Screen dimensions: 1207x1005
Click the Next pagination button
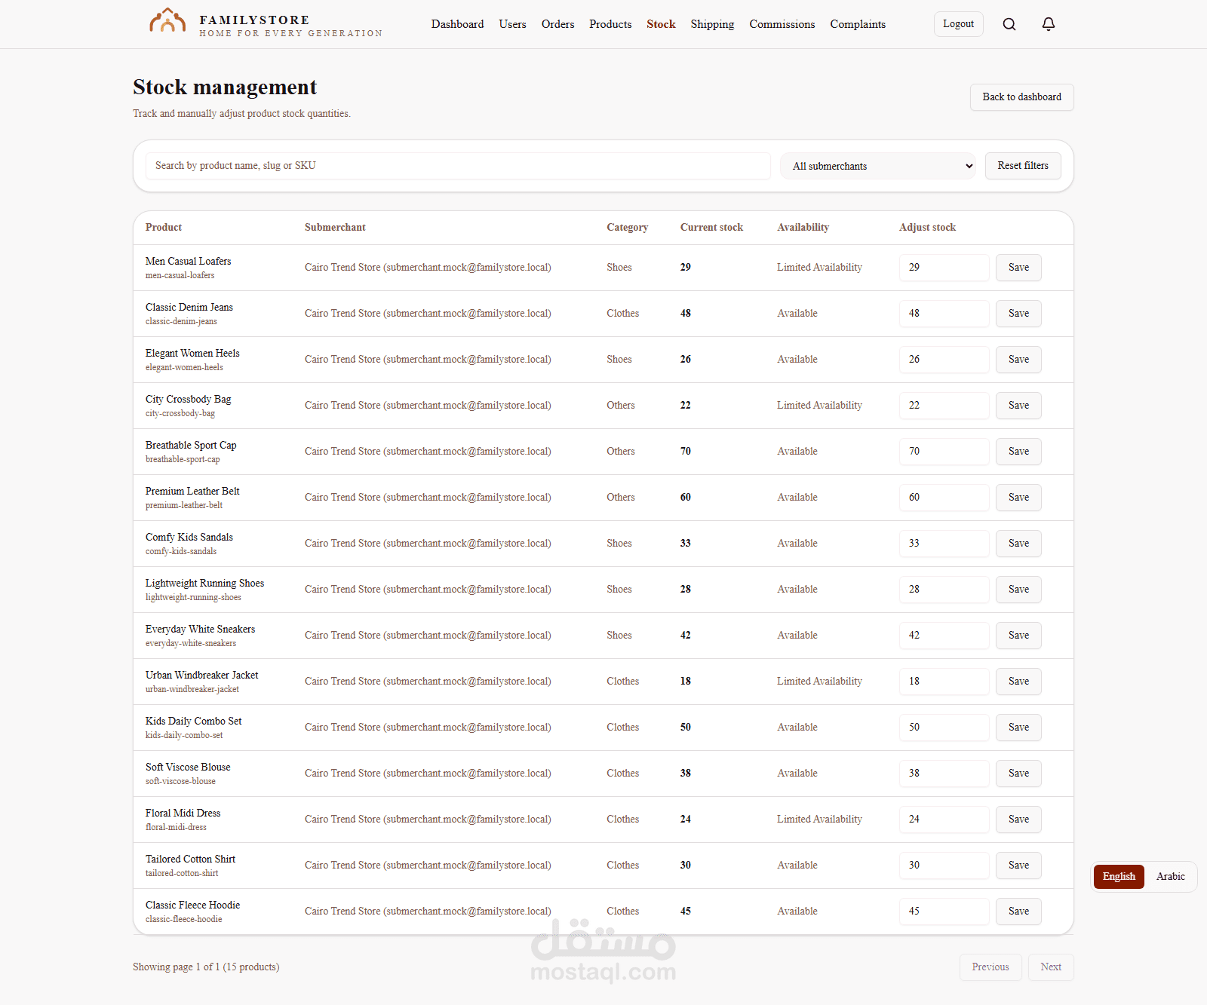(x=1051, y=967)
